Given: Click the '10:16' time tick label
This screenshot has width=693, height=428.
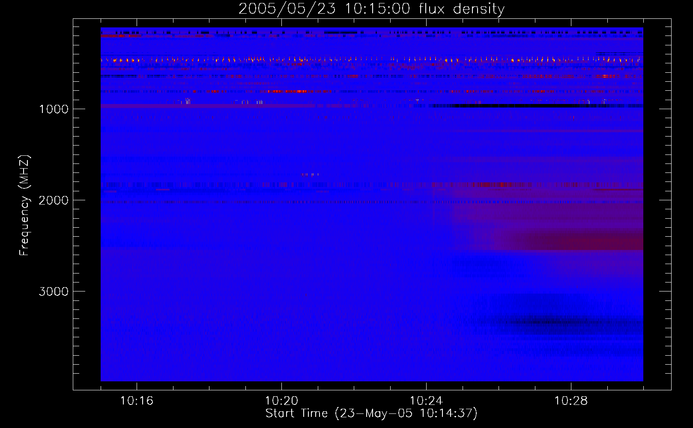Looking at the screenshot, I should coord(137,401).
